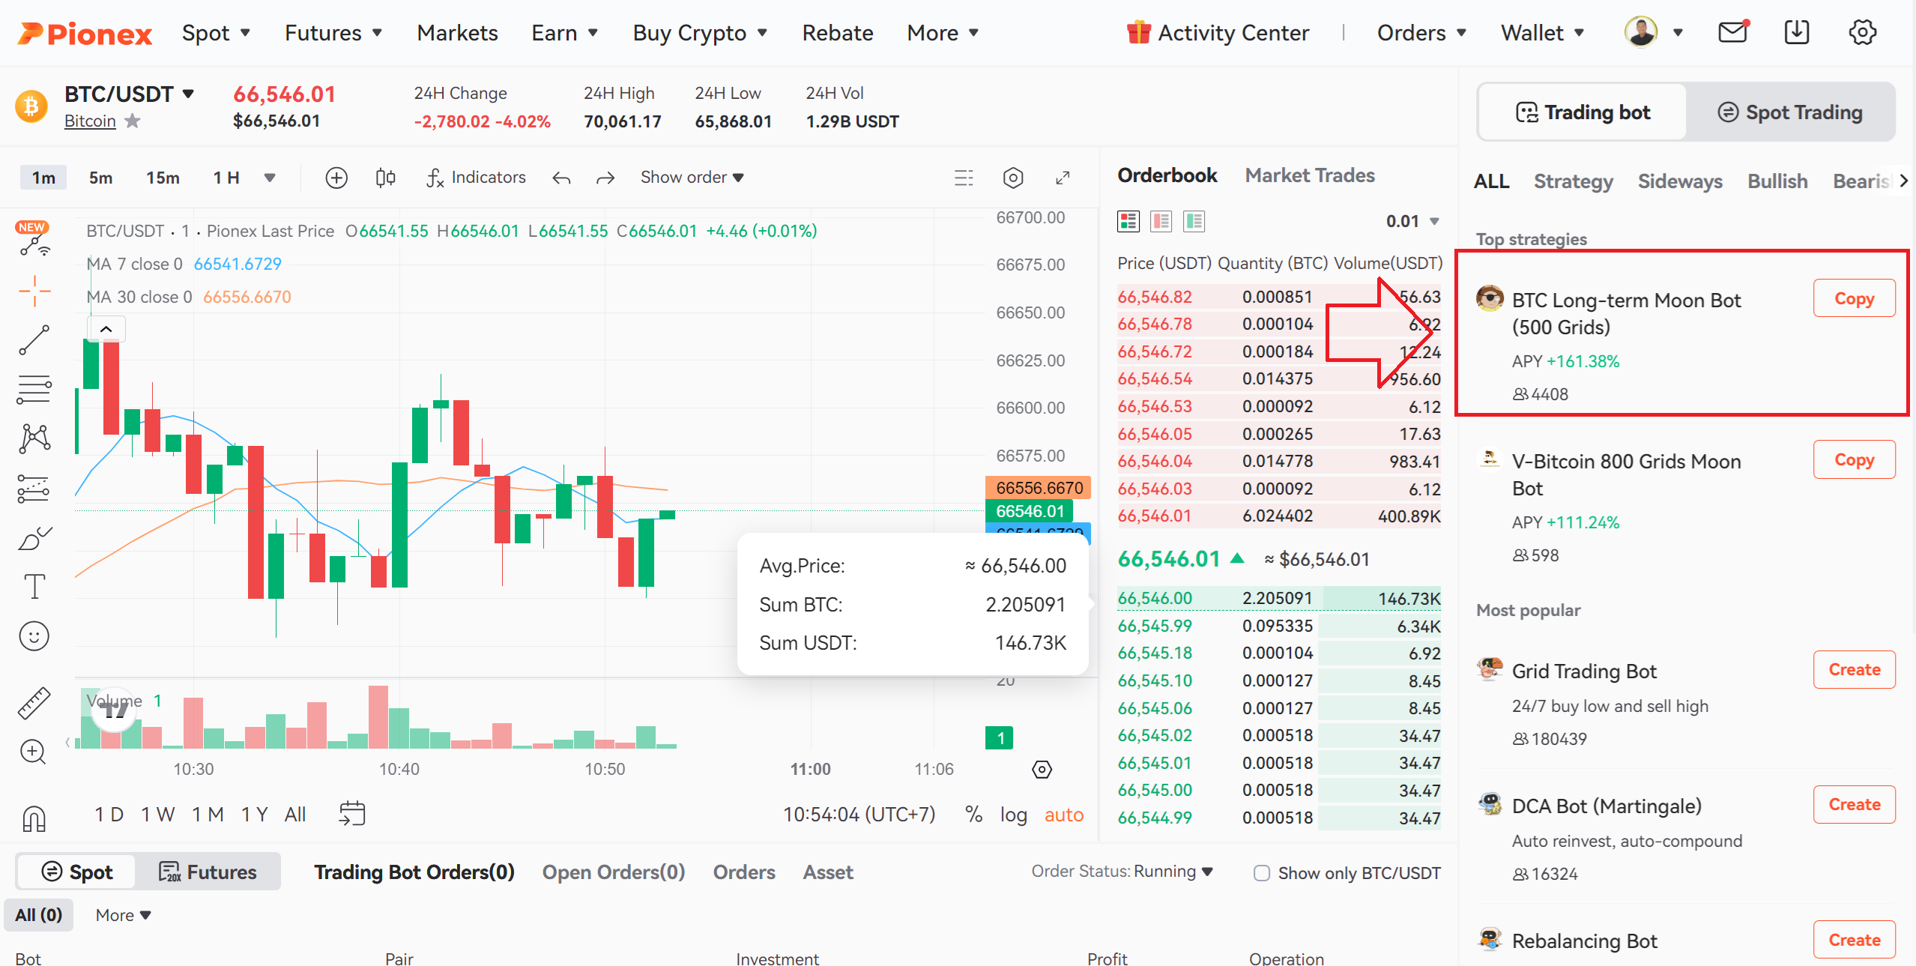
Task: Select the brush drawing tool
Action: coord(34,538)
